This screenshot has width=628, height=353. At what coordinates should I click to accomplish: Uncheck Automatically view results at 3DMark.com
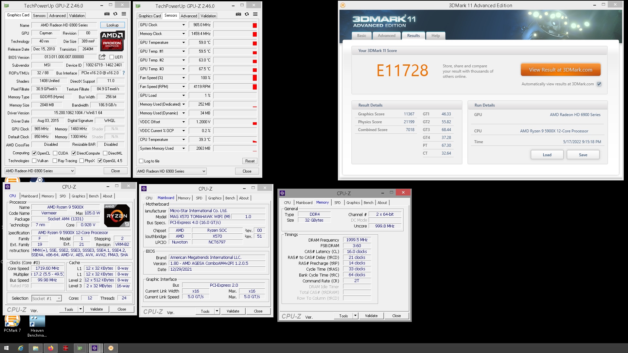point(599,84)
